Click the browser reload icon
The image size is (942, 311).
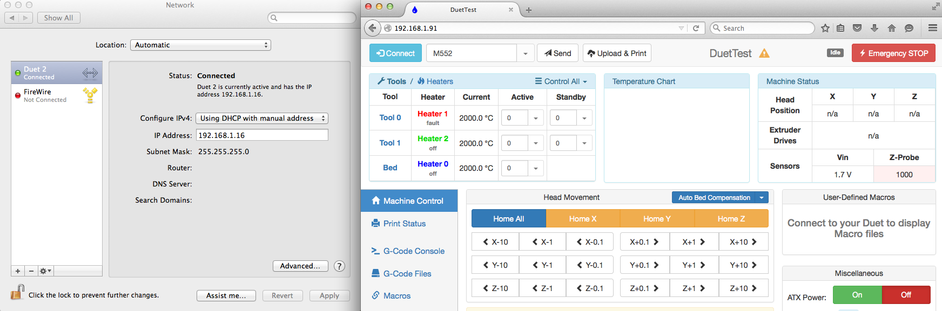coord(696,28)
